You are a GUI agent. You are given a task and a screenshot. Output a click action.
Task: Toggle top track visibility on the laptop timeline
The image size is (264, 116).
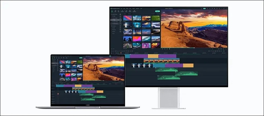(53, 86)
